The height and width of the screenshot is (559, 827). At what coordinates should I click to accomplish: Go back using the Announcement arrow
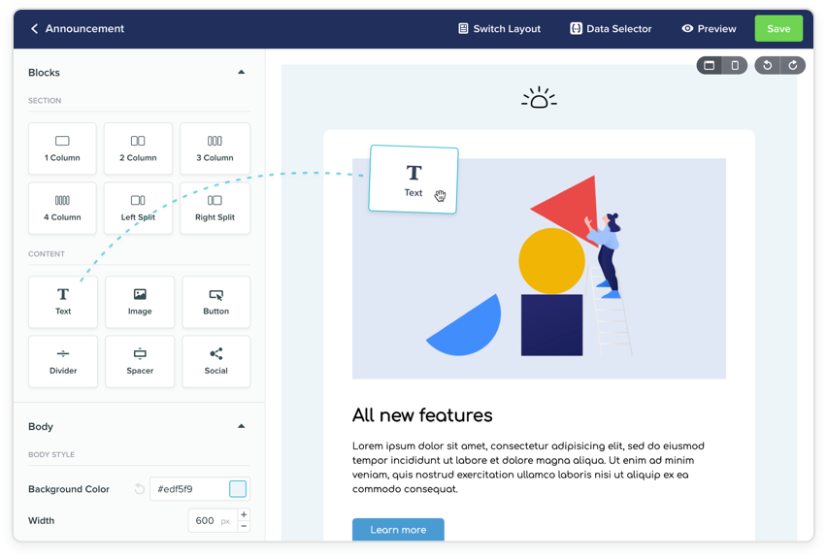[34, 28]
